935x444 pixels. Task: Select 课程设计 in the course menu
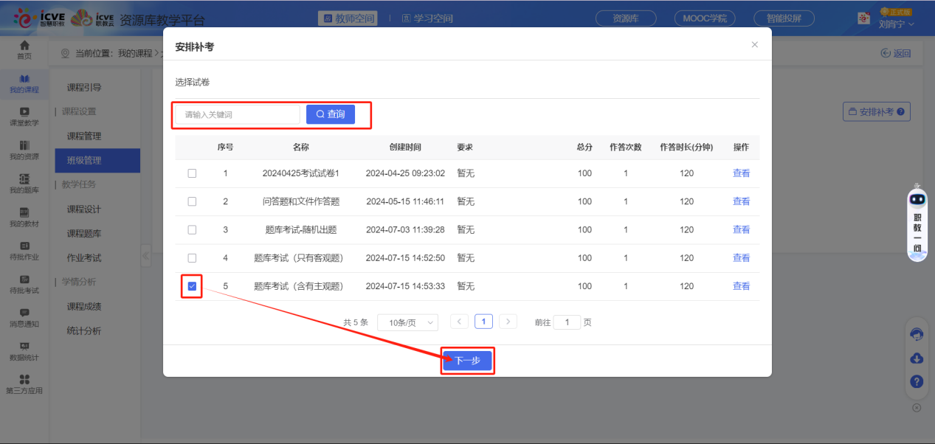pos(84,209)
